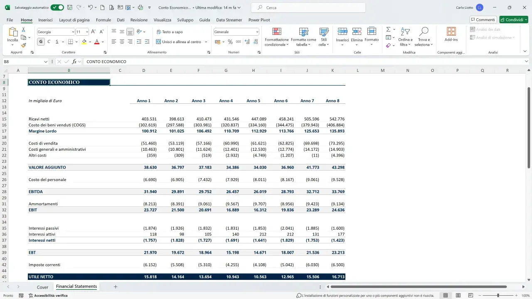This screenshot has width=532, height=299.
Task: Toggle italic with the C button
Action: [49, 42]
